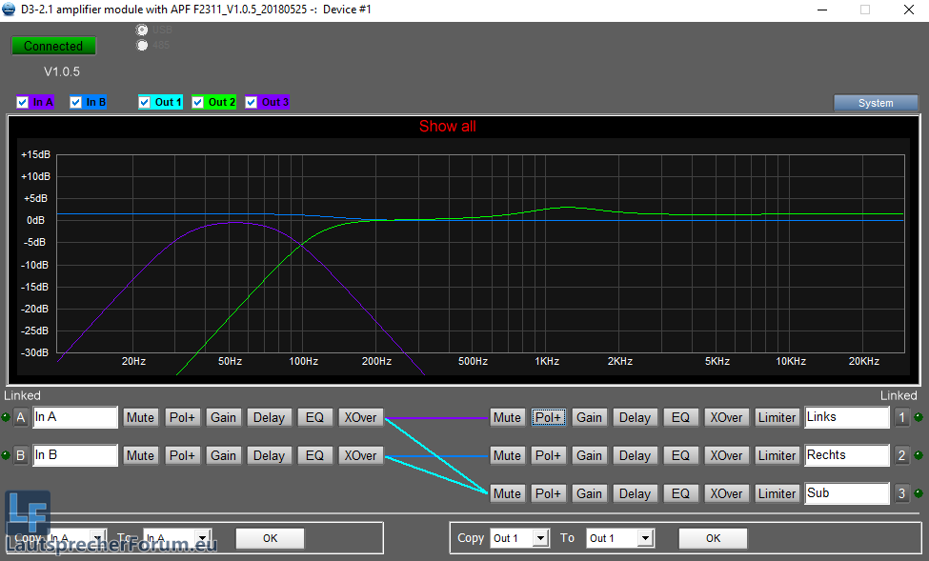Screen dimensions: 929x561
Task: Open the Limiter for the Rechts output
Action: (777, 455)
